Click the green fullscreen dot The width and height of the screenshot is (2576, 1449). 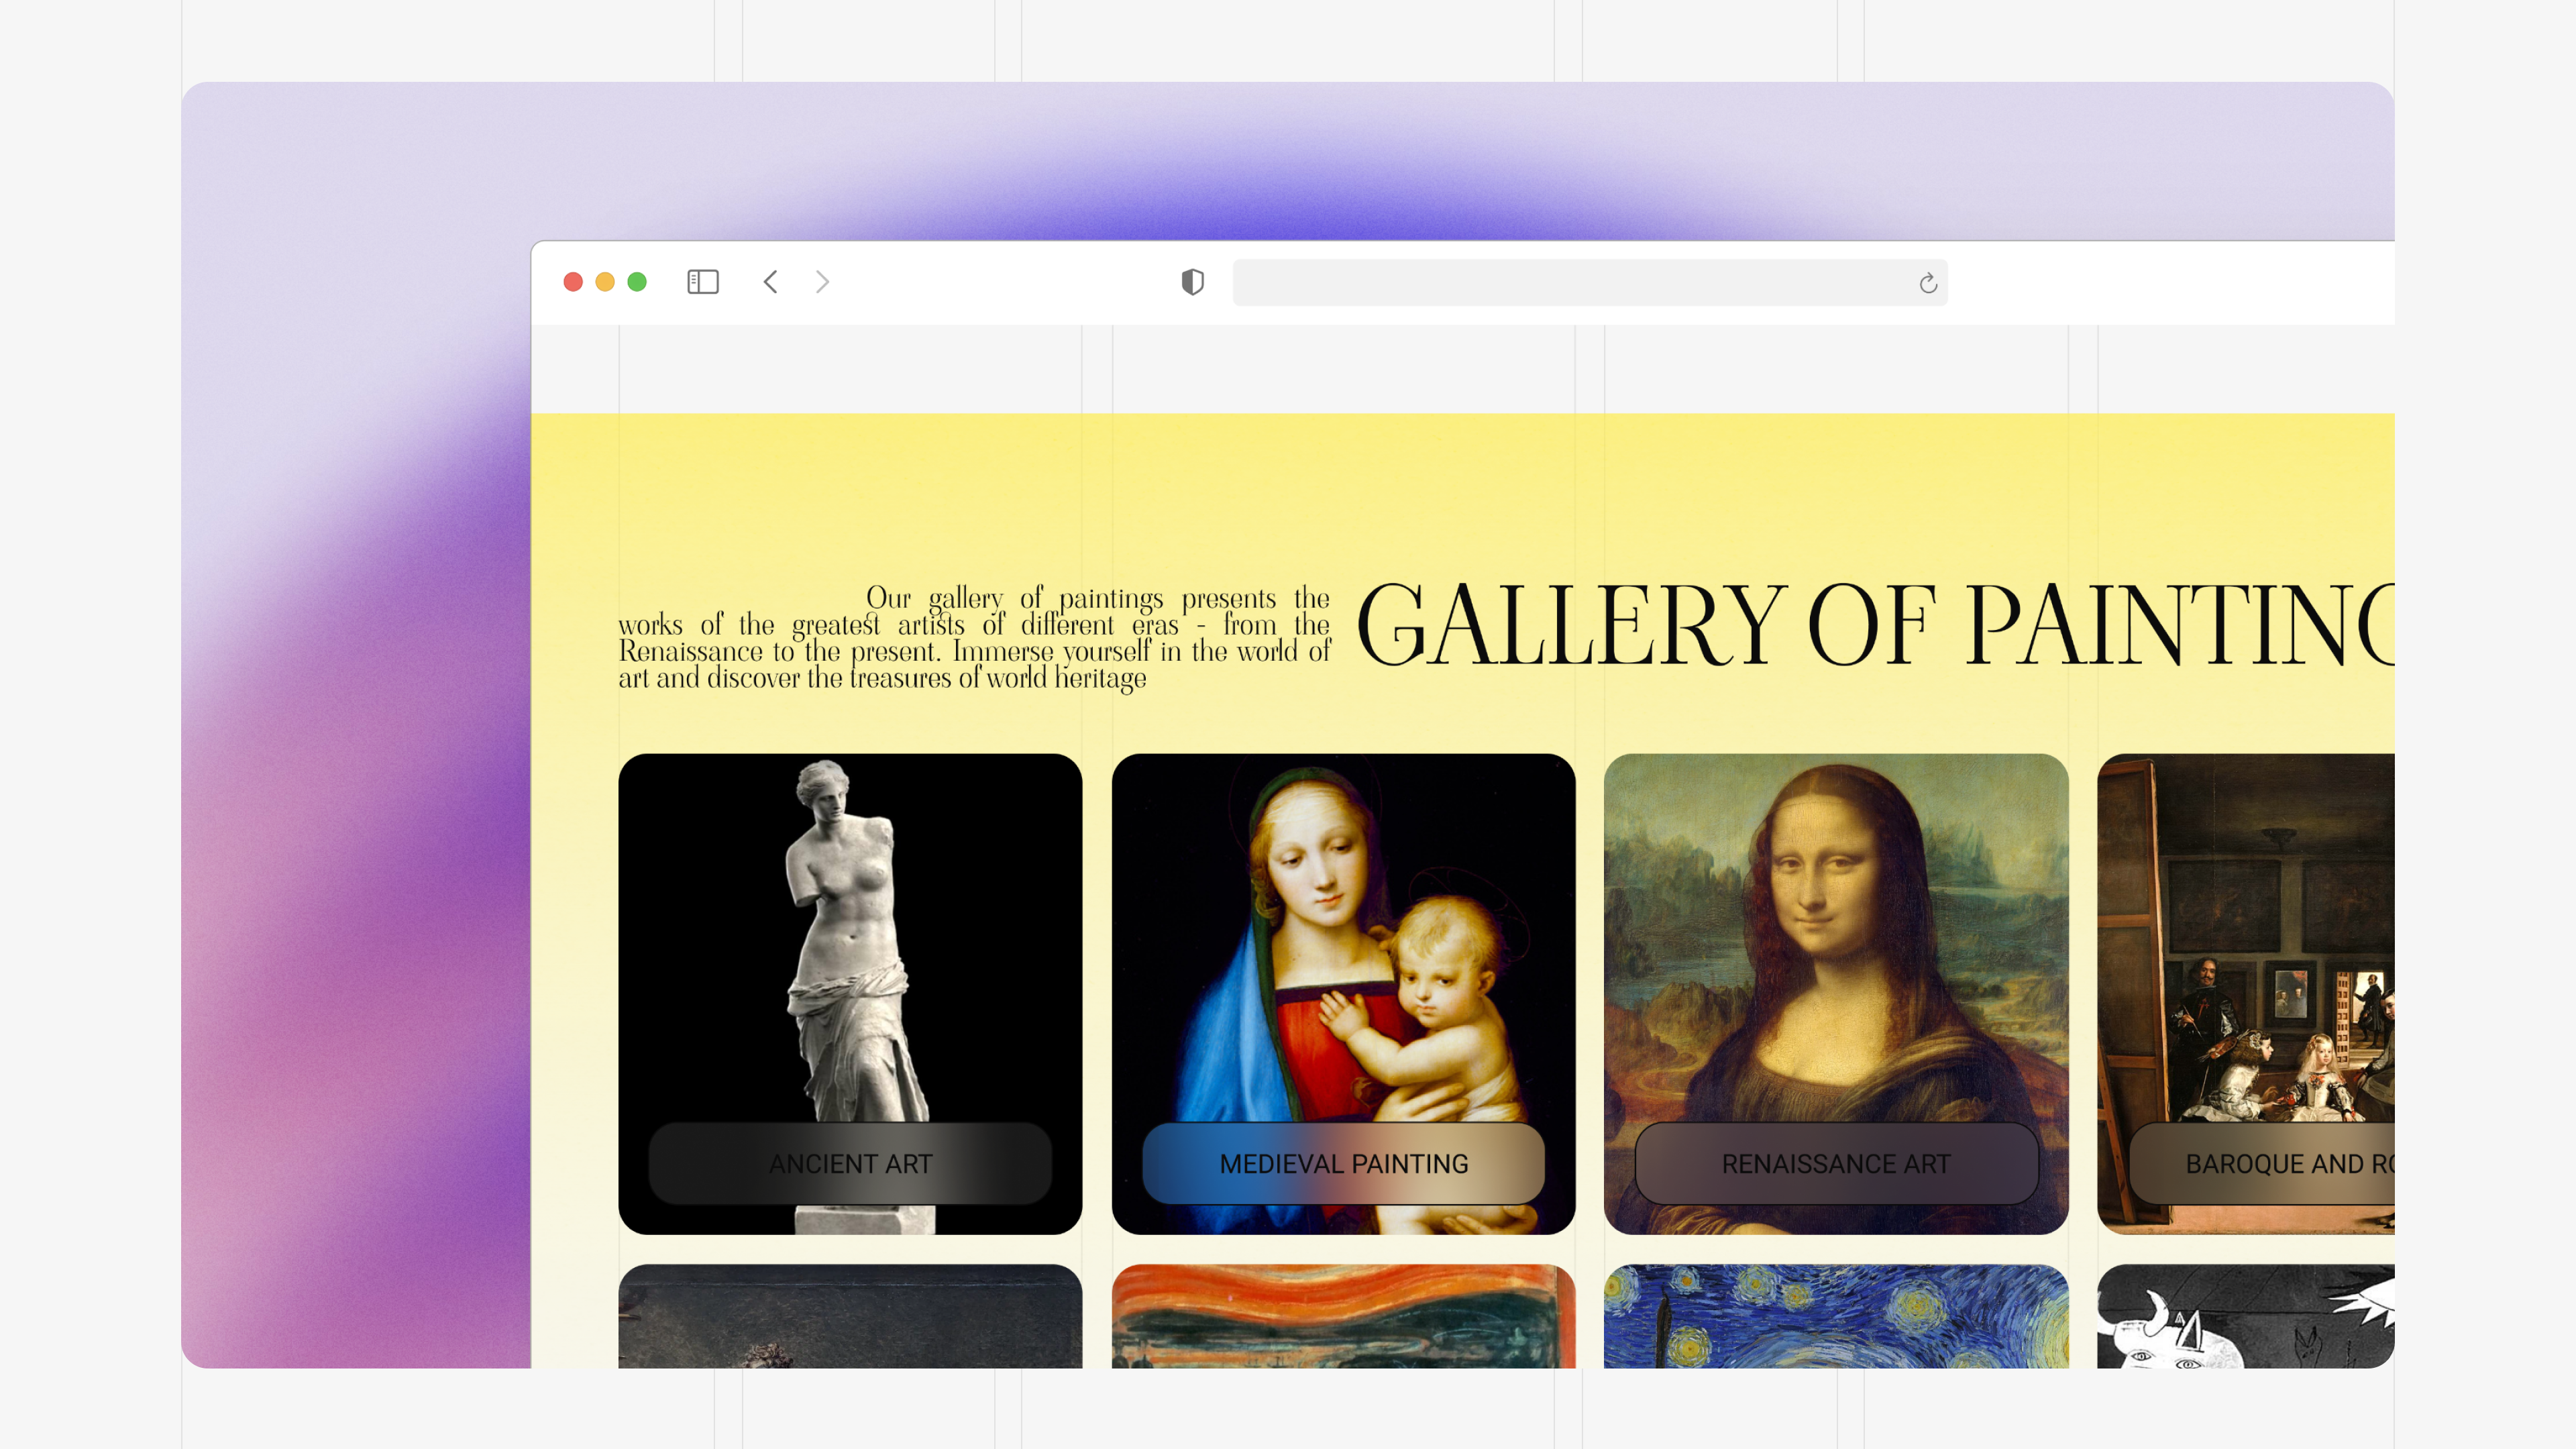[637, 282]
